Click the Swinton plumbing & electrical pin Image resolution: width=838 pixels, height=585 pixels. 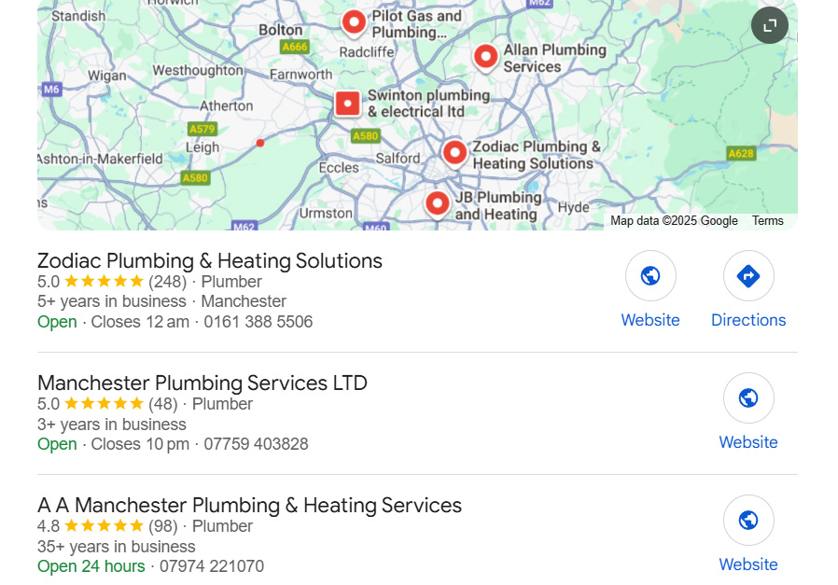[347, 103]
